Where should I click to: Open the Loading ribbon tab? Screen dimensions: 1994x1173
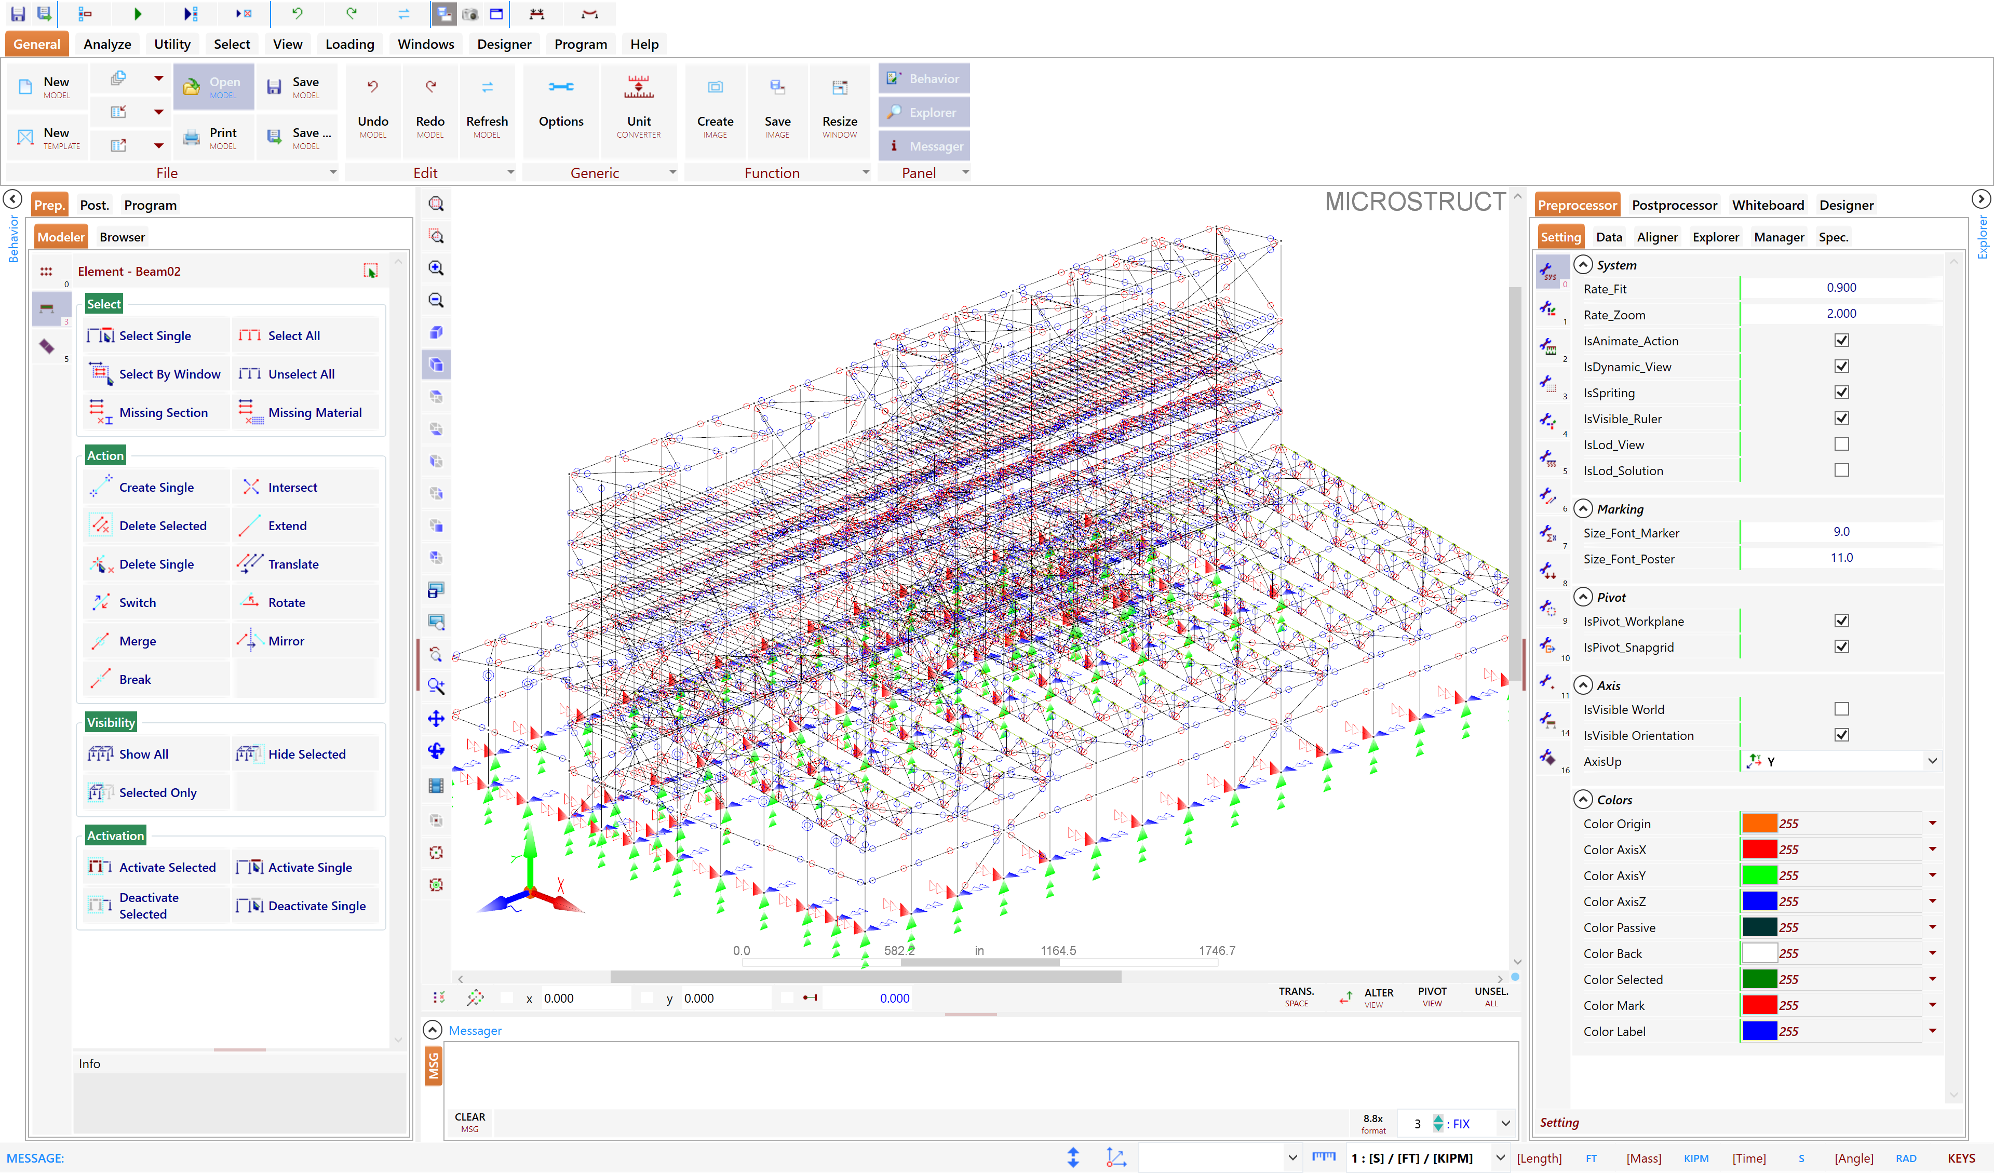350,44
